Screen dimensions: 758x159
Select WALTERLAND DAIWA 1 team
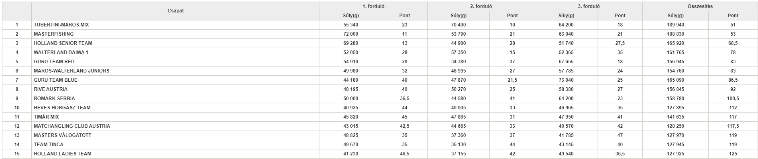[x=61, y=52]
